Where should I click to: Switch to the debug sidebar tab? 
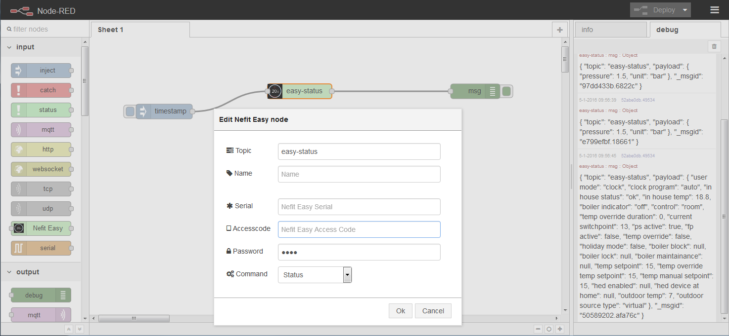(x=685, y=30)
